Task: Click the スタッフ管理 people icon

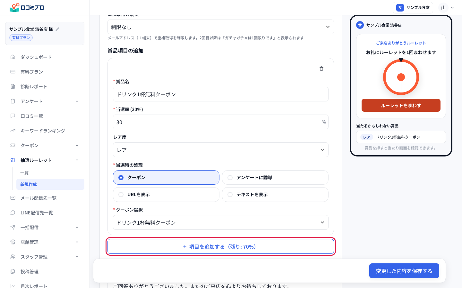Action: click(13, 257)
